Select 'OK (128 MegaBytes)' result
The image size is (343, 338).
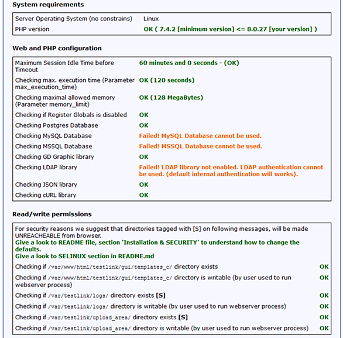pyautogui.click(x=171, y=98)
